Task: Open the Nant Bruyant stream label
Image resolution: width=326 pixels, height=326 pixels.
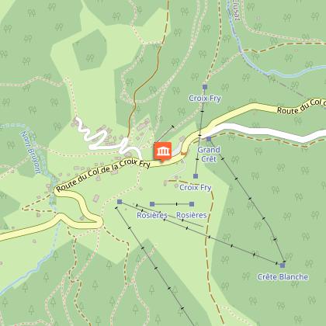Action: click(x=31, y=152)
